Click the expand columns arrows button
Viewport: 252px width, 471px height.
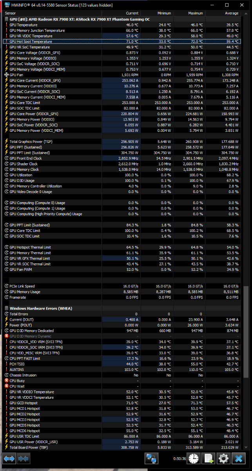point(9,458)
